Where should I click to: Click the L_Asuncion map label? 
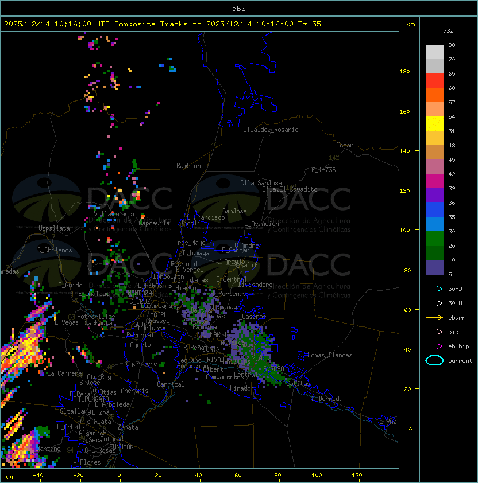tap(261, 224)
